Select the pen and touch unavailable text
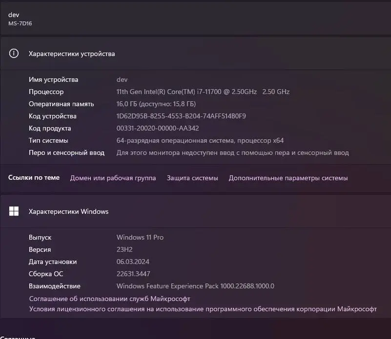This screenshot has height=339, width=391. 233,152
